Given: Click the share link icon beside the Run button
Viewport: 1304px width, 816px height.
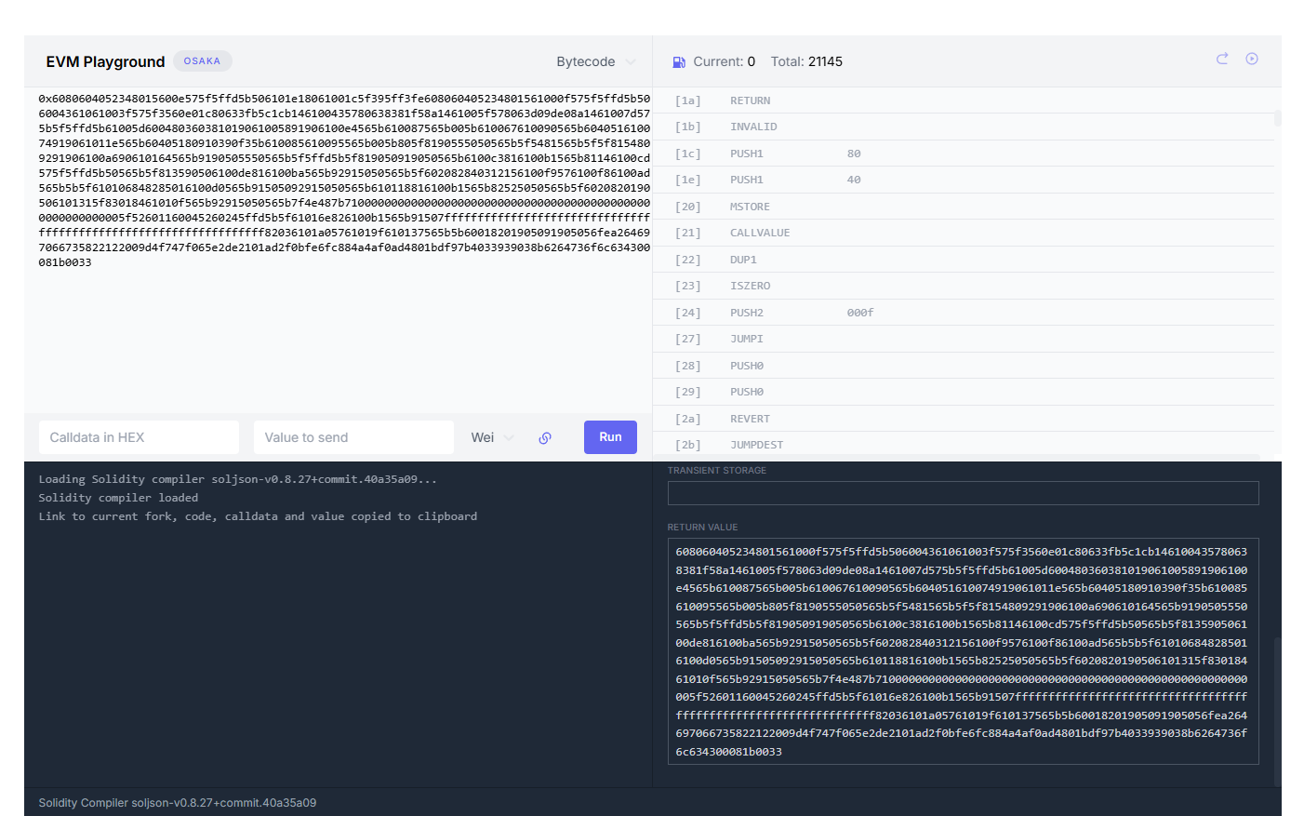Looking at the screenshot, I should [544, 436].
